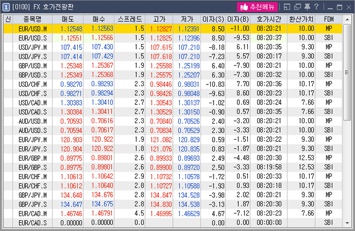
Task: Click the 환산가치 column header
Action: (301, 19)
